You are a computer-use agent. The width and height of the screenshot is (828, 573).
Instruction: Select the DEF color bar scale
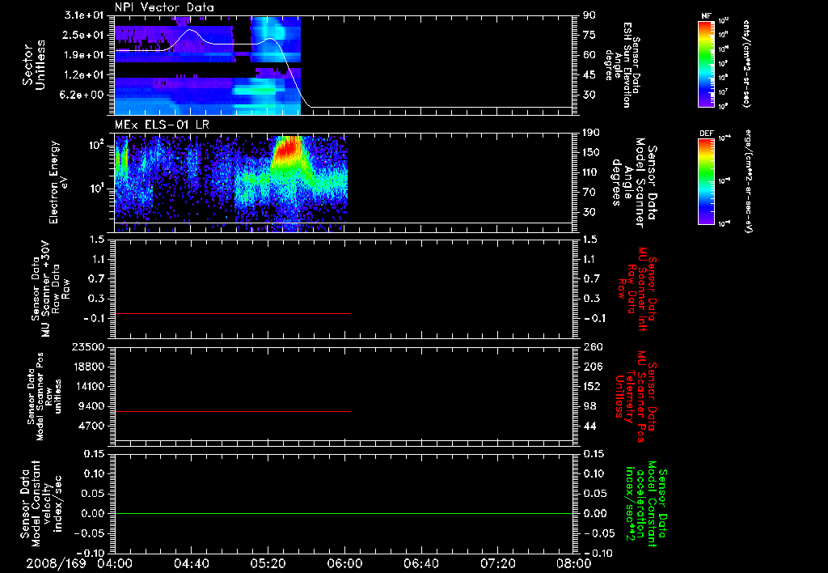point(706,181)
